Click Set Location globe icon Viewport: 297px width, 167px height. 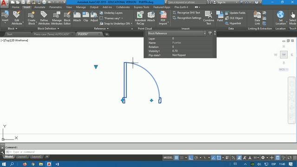[280, 15]
